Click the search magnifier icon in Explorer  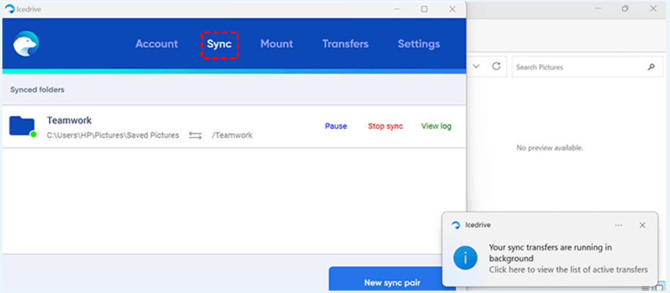(x=651, y=67)
